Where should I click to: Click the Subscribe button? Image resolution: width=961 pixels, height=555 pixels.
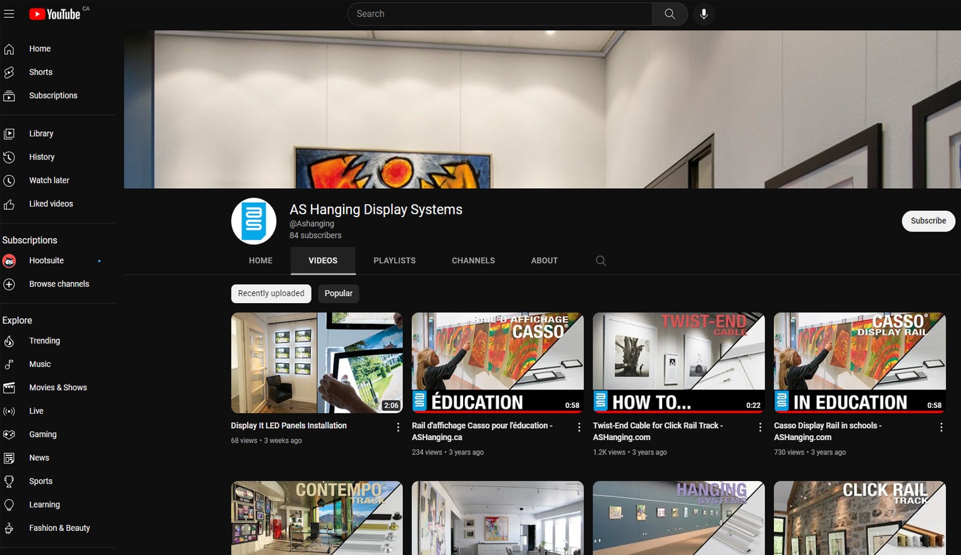click(928, 221)
